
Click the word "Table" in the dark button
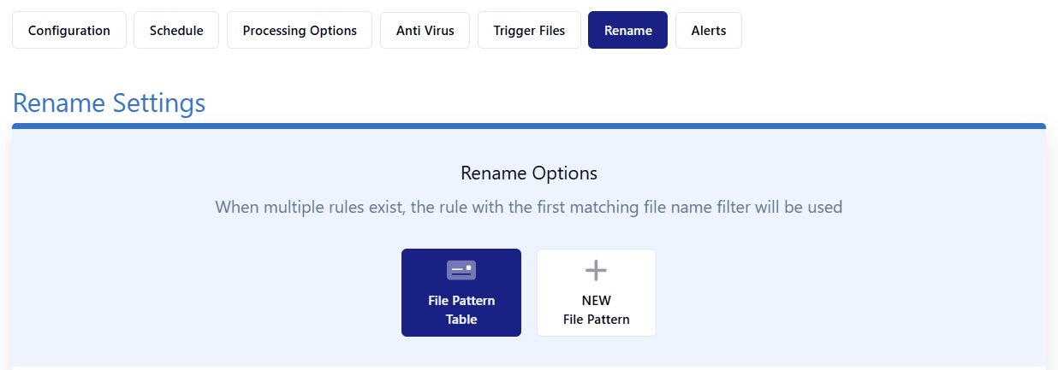[x=461, y=320]
